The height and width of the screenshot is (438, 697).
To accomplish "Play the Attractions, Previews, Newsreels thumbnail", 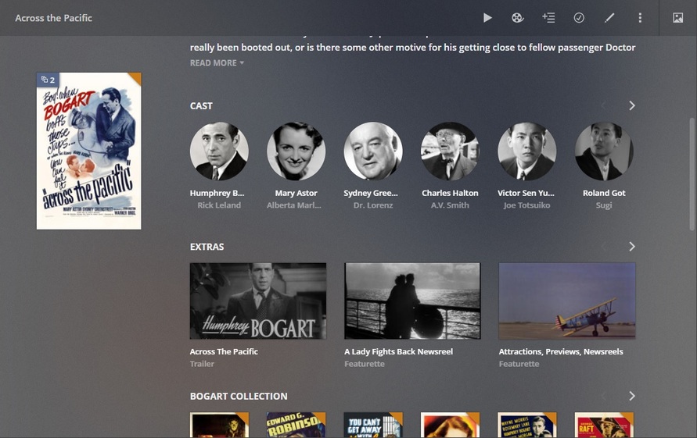I will 567,301.
